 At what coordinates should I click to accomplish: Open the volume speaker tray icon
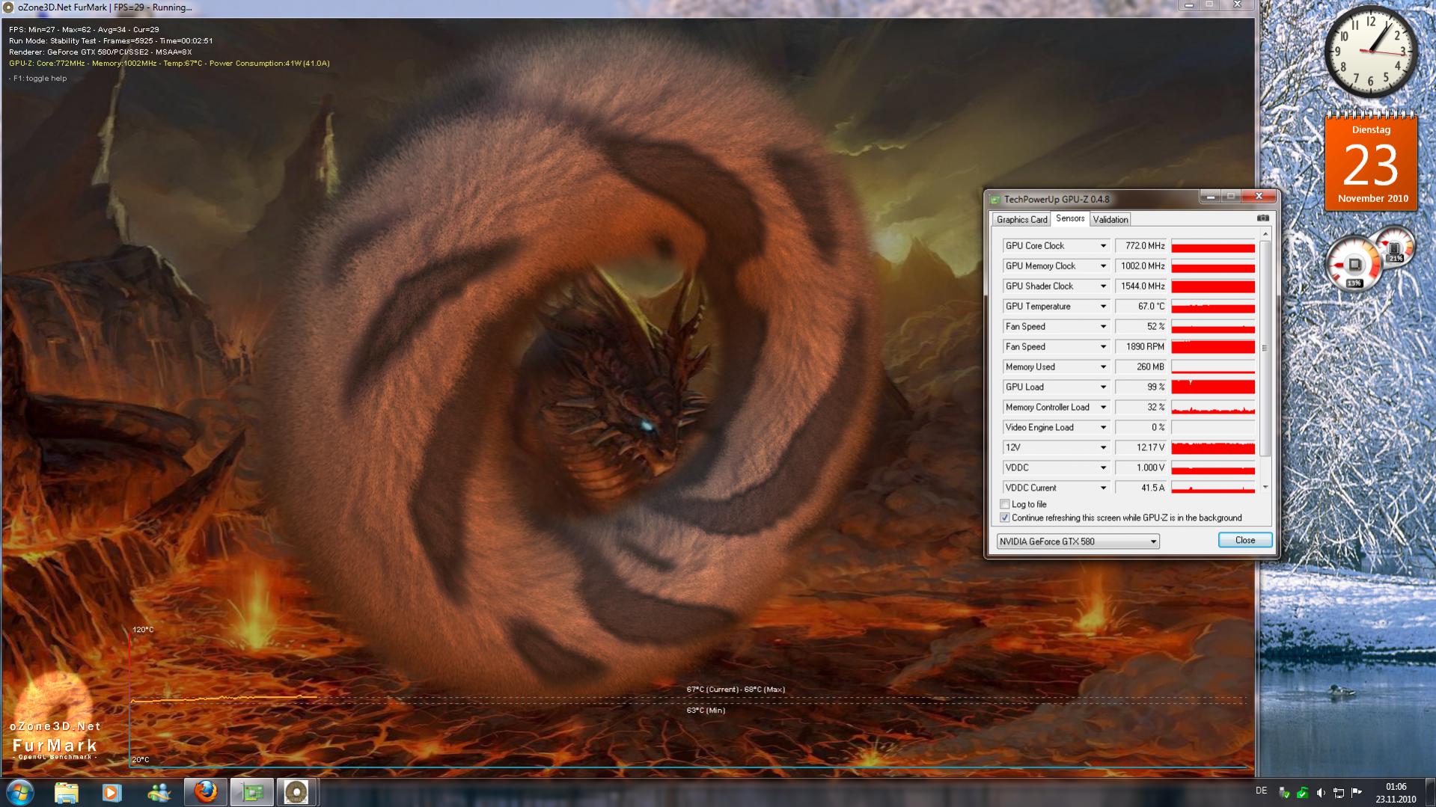click(x=1321, y=793)
